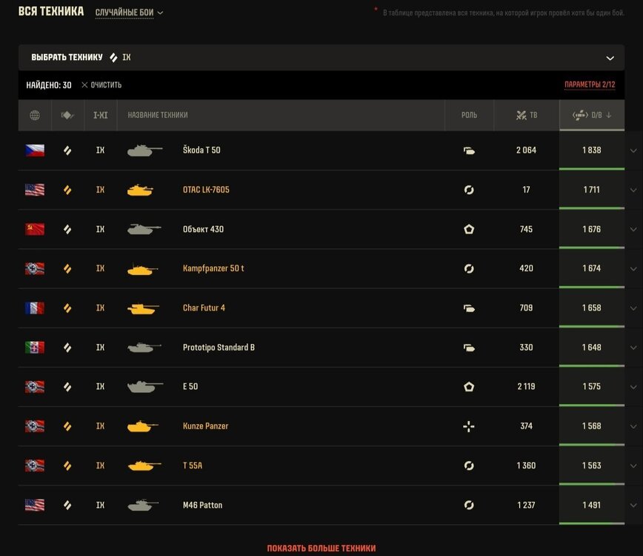
Task: Sort by the nation globe column
Action: 35,116
